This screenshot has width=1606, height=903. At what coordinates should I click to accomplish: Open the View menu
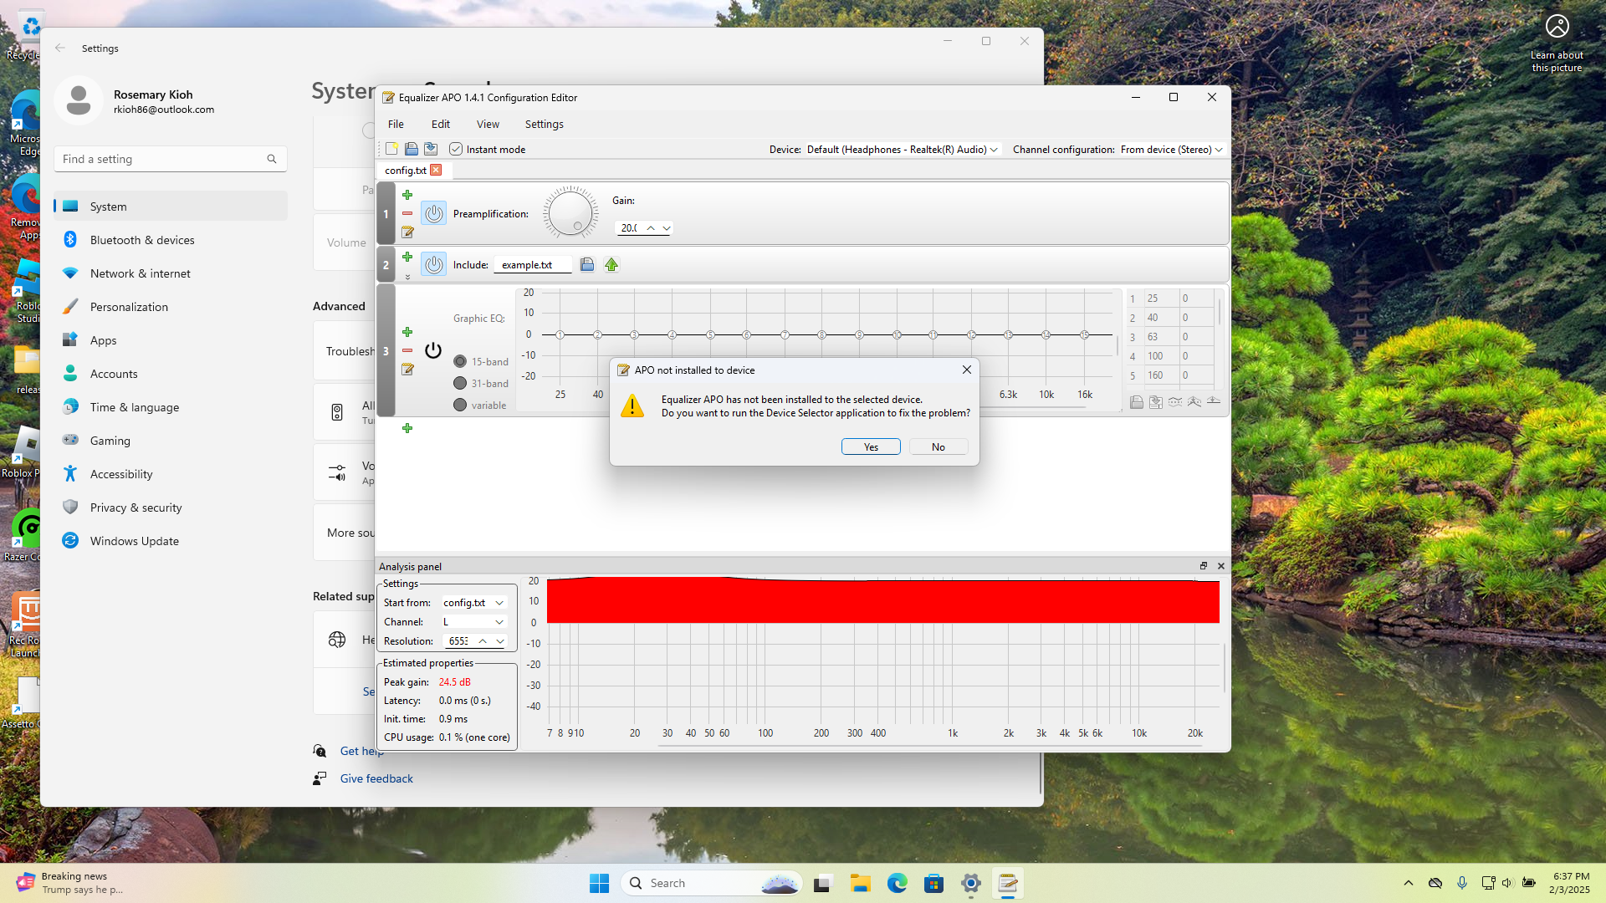(488, 124)
